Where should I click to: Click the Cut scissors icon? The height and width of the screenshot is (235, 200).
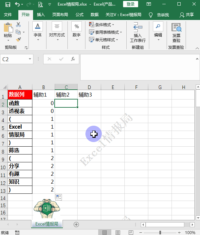point(18,25)
